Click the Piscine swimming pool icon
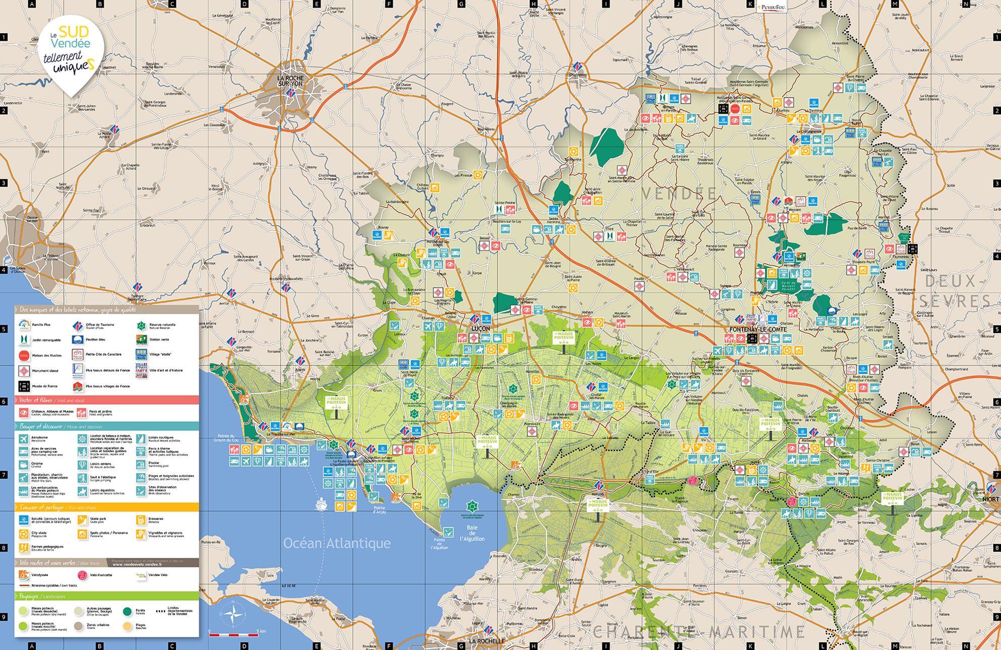The image size is (1001, 650). (x=141, y=464)
